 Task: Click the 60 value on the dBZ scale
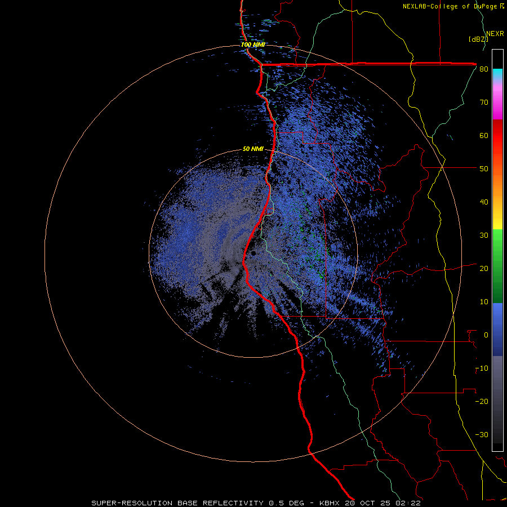tap(484, 135)
